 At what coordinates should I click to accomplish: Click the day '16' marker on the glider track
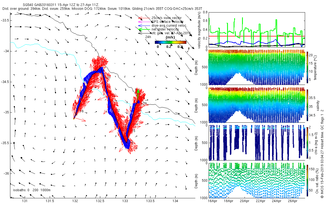[81, 112]
